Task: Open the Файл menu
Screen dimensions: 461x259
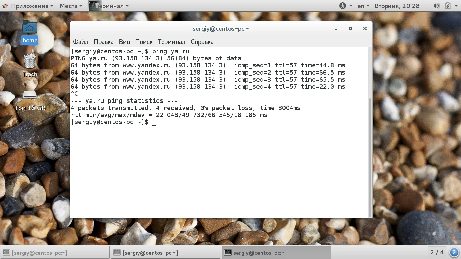Action: pyautogui.click(x=81, y=42)
